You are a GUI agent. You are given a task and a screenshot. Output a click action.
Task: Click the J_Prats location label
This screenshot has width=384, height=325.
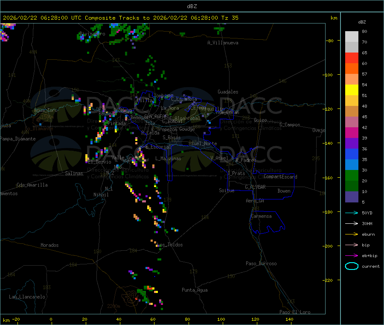click(x=236, y=173)
